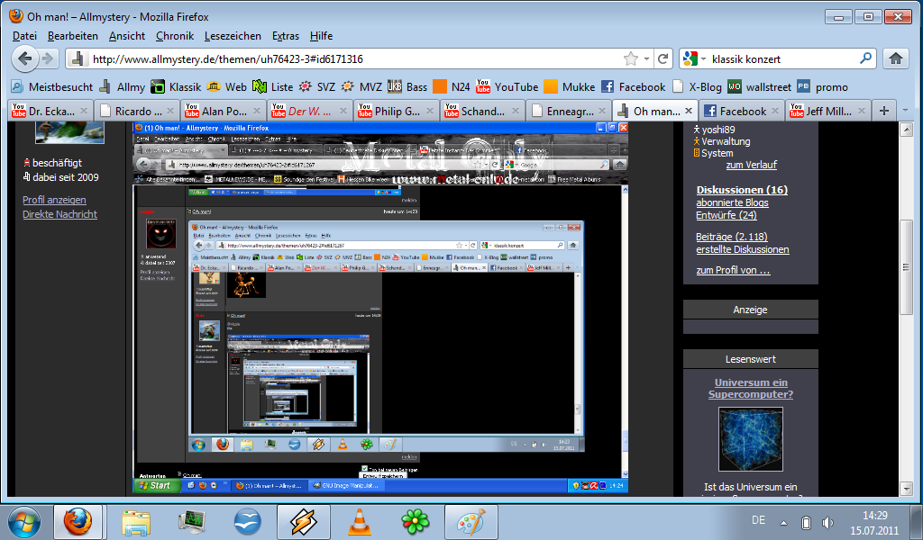Click the volume speaker icon in system tray

click(x=827, y=522)
